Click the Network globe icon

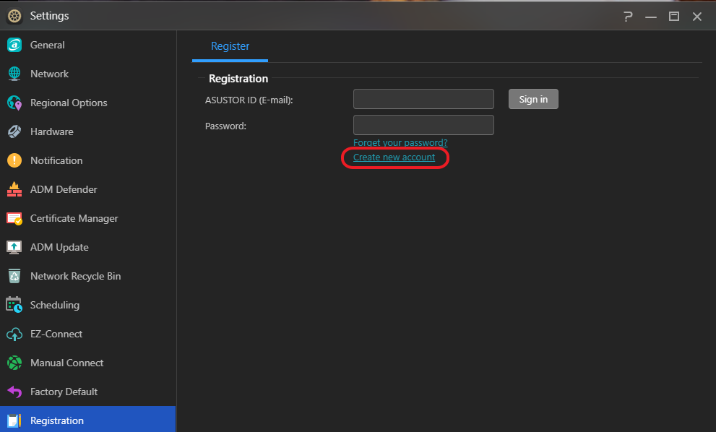tap(14, 74)
